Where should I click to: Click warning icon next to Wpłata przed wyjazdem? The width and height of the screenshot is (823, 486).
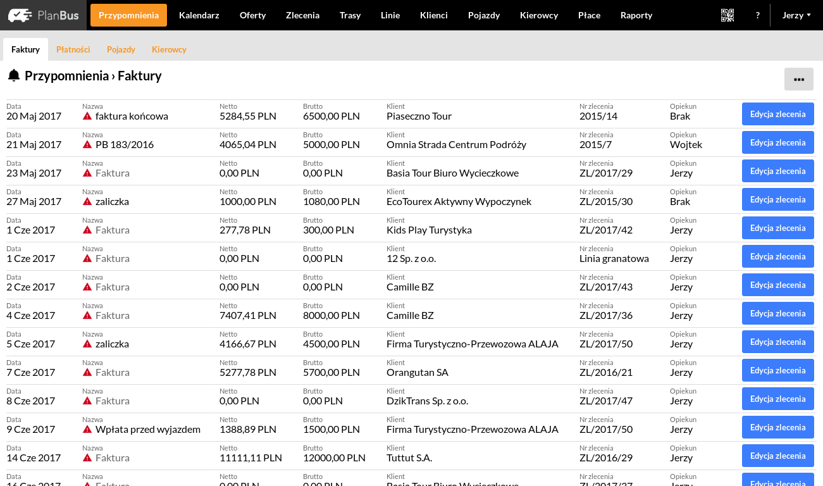point(87,430)
